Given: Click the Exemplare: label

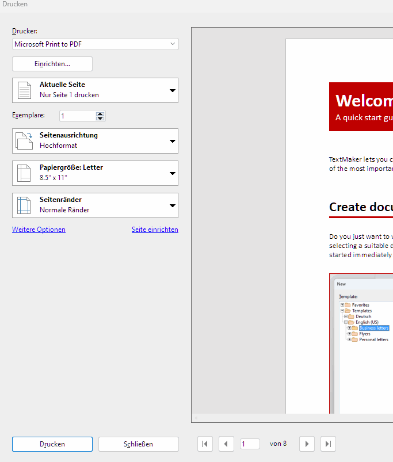Looking at the screenshot, I should [x=28, y=115].
